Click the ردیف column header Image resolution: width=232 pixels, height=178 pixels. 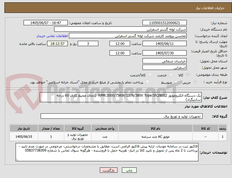point(223,128)
